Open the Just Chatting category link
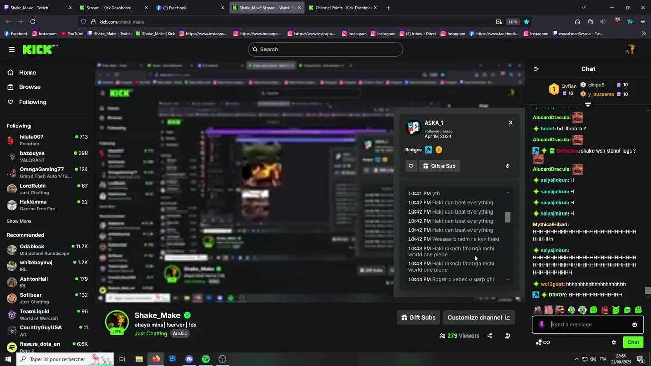 pos(151,333)
